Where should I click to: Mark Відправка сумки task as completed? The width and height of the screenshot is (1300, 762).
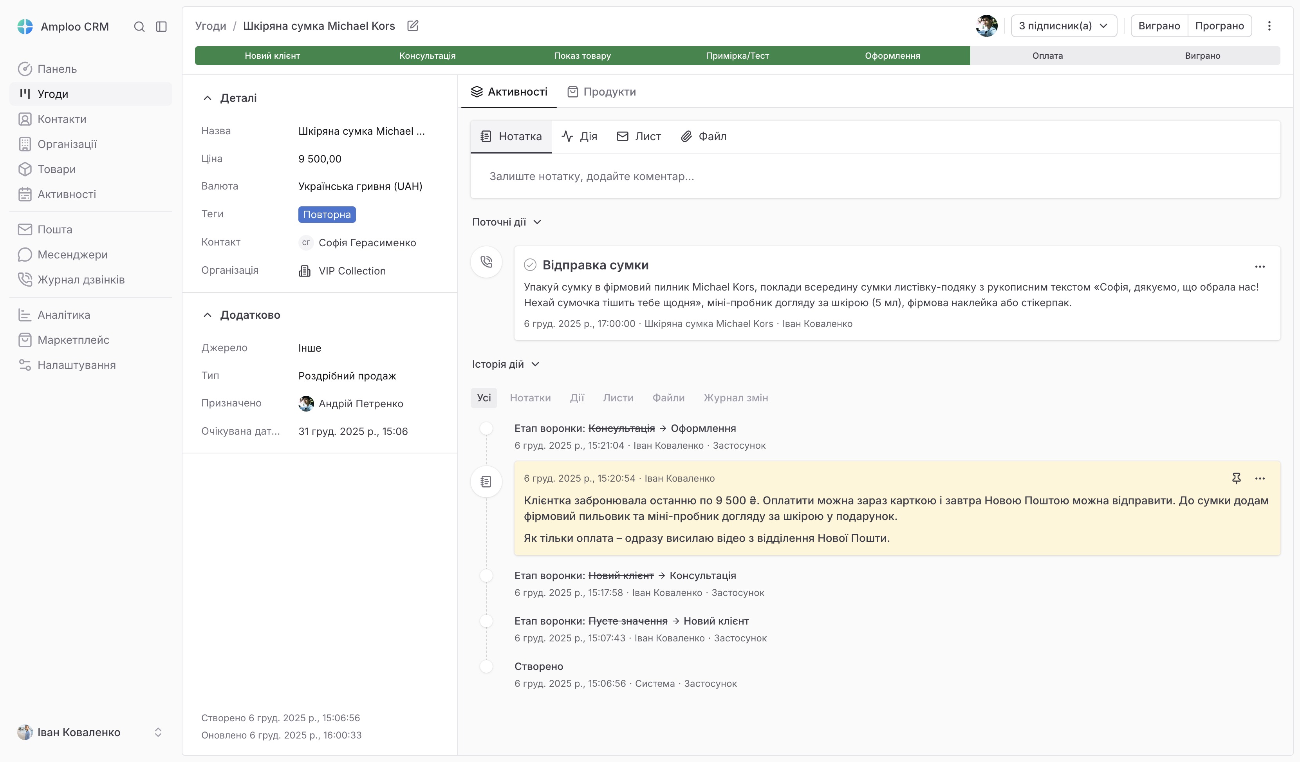[530, 264]
